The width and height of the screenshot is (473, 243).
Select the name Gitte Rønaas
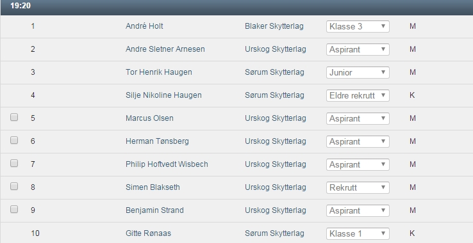click(x=148, y=233)
